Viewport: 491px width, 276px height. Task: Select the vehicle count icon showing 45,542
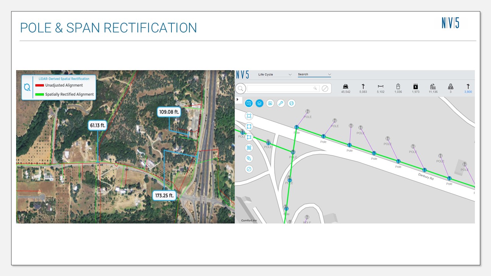point(346,87)
